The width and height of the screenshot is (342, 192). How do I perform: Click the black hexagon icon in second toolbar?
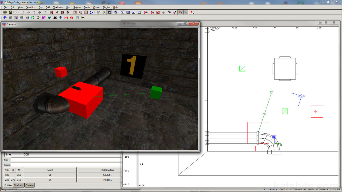point(38,18)
